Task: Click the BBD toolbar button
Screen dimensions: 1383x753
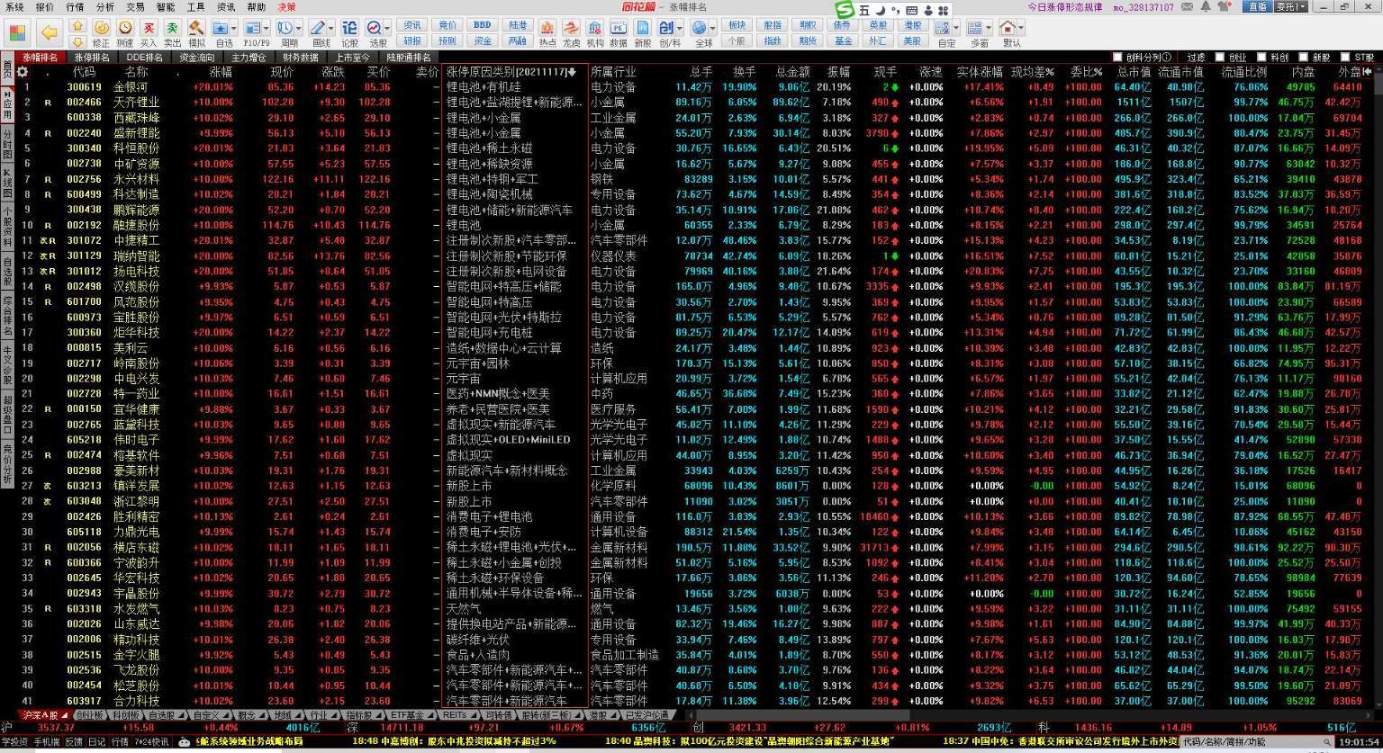Action: tap(483, 25)
